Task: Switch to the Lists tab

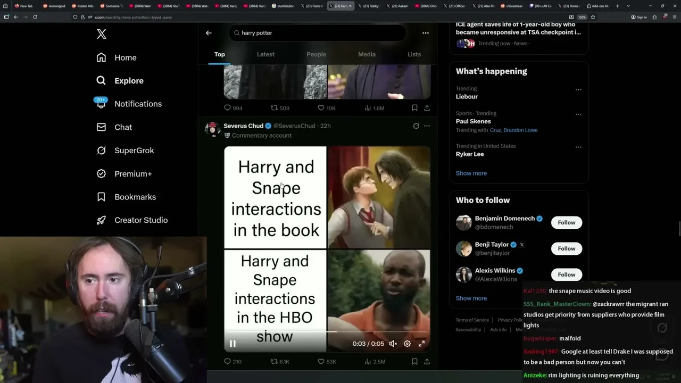Action: (x=414, y=54)
